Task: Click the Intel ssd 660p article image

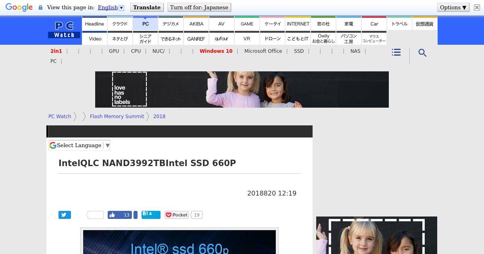Action: pos(179,242)
